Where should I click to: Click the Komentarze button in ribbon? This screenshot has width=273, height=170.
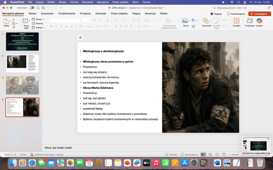coord(236,14)
